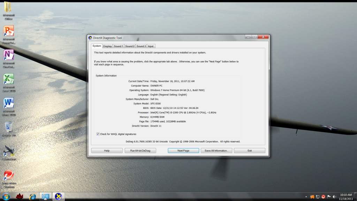Image resolution: width=357 pixels, height=201 pixels.
Task: Select the System tab
Action: point(97,46)
